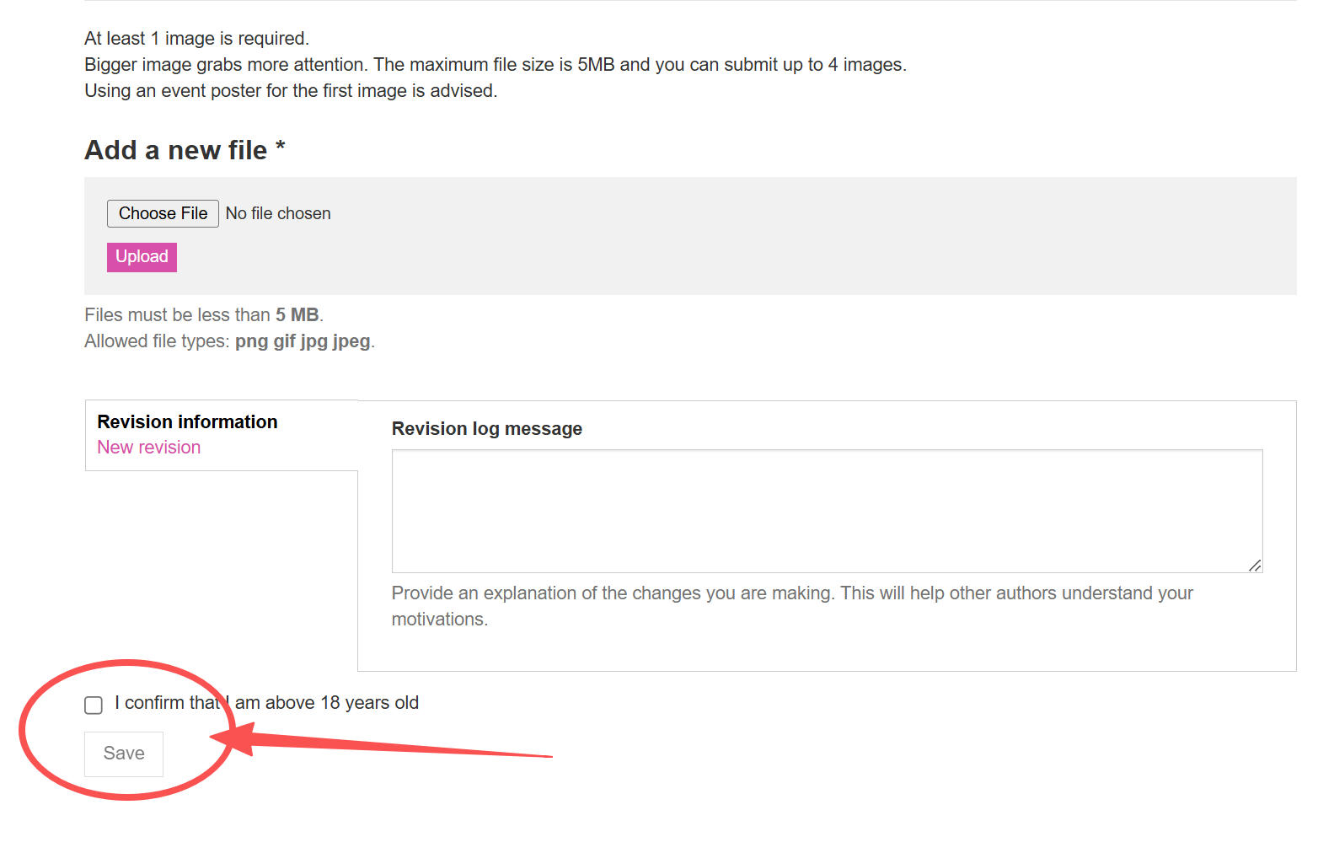Screen dimensions: 1318x853
Task: Click the 'New revision' summary text
Action: [x=149, y=448]
